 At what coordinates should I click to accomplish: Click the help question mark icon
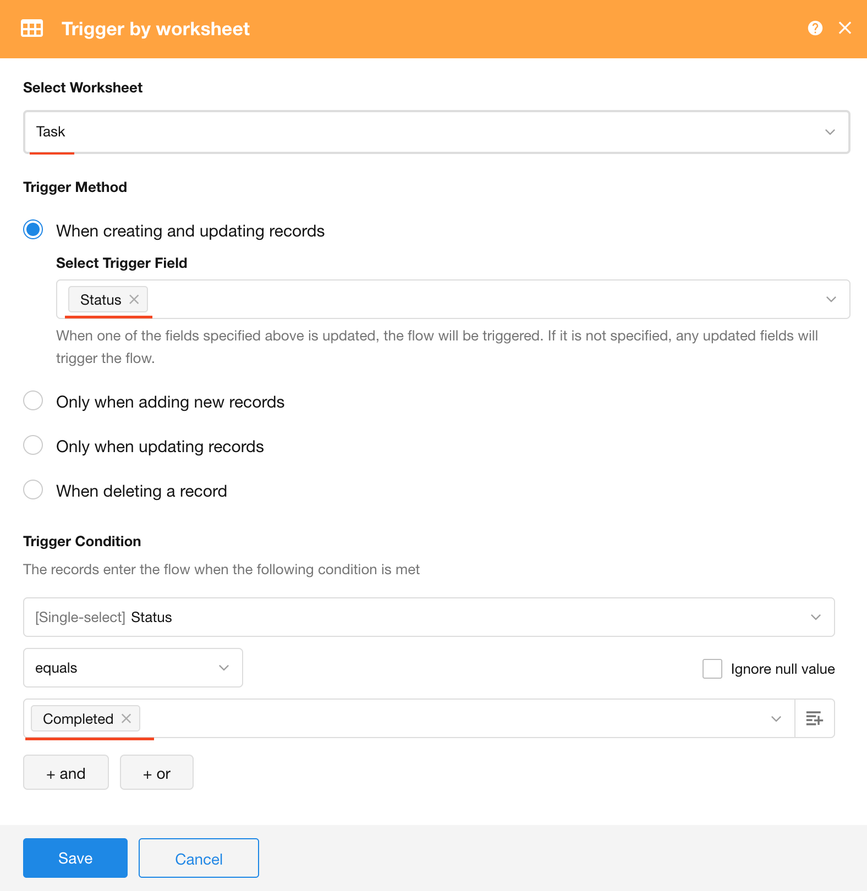[x=815, y=28]
